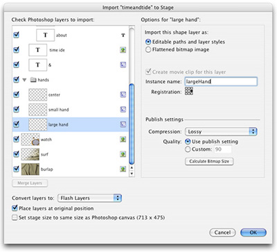Select the large hand layer thumbnail

point(38,124)
